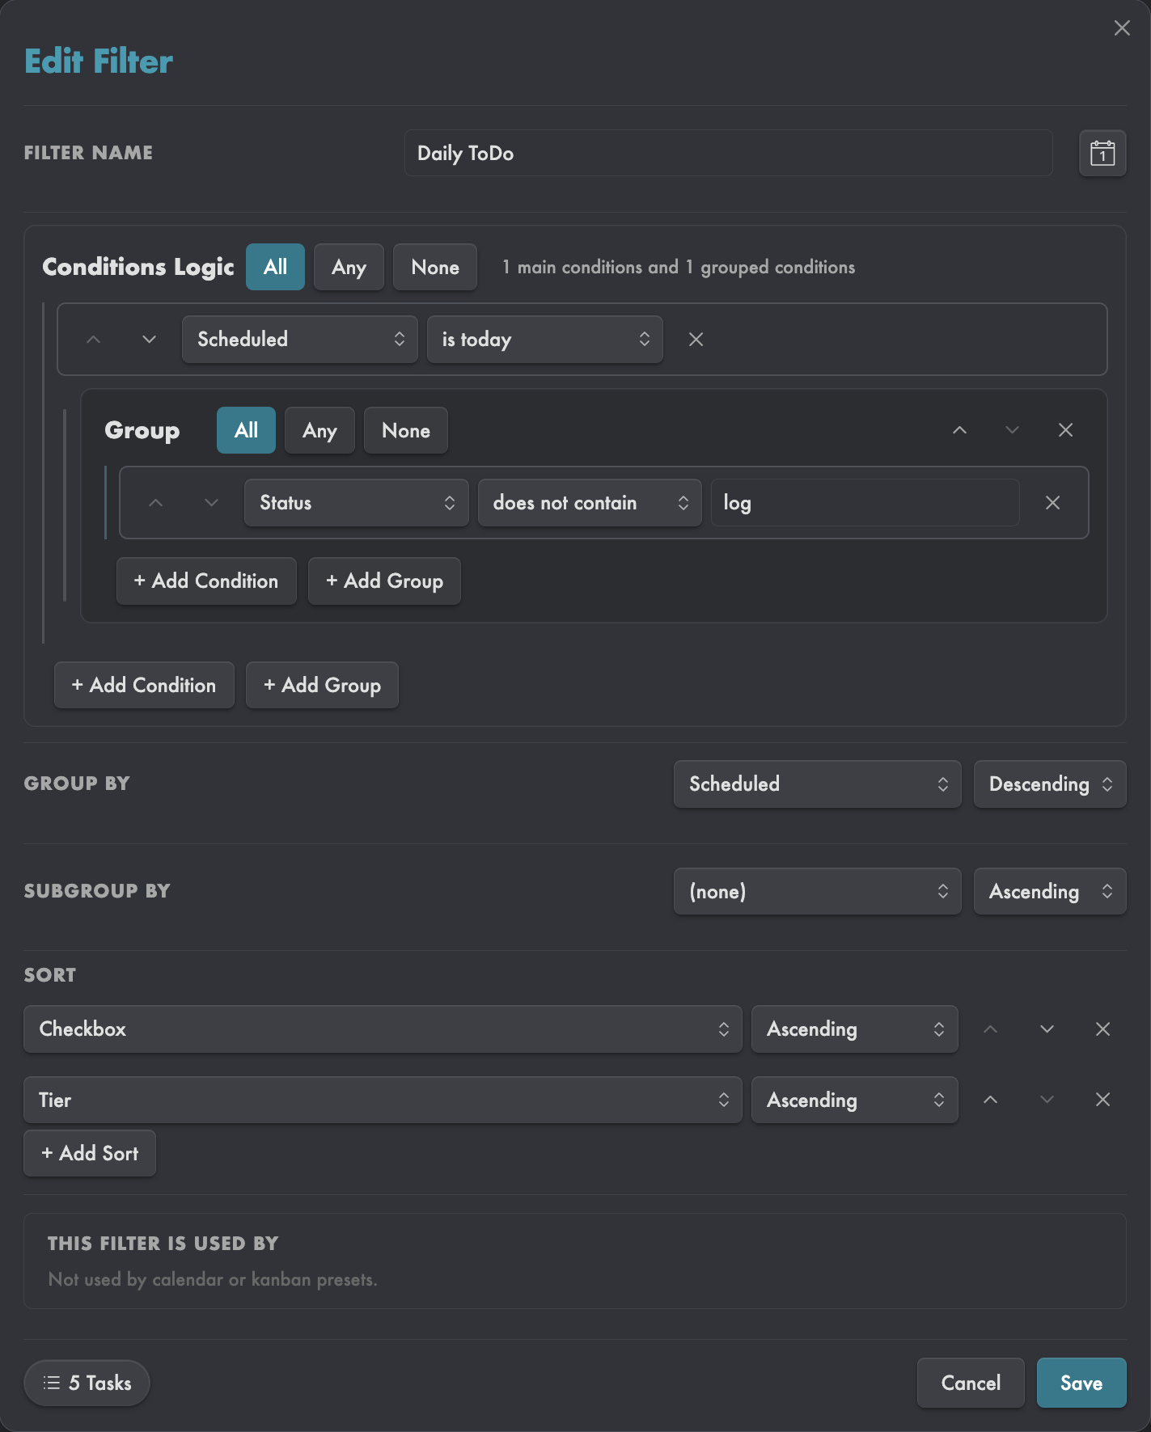
Task: Move Tier sort row down
Action: [1047, 1100]
